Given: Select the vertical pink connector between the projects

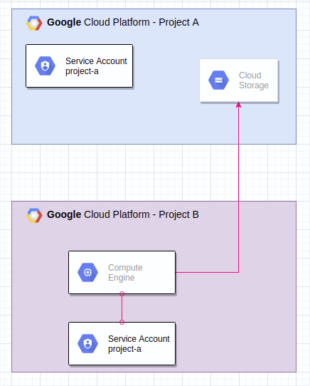Looking at the screenshot, I should pyautogui.click(x=238, y=172).
